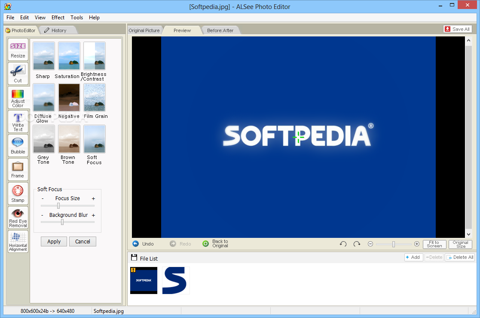Increase Focus Size with plus
The height and width of the screenshot is (318, 480).
[x=93, y=199]
